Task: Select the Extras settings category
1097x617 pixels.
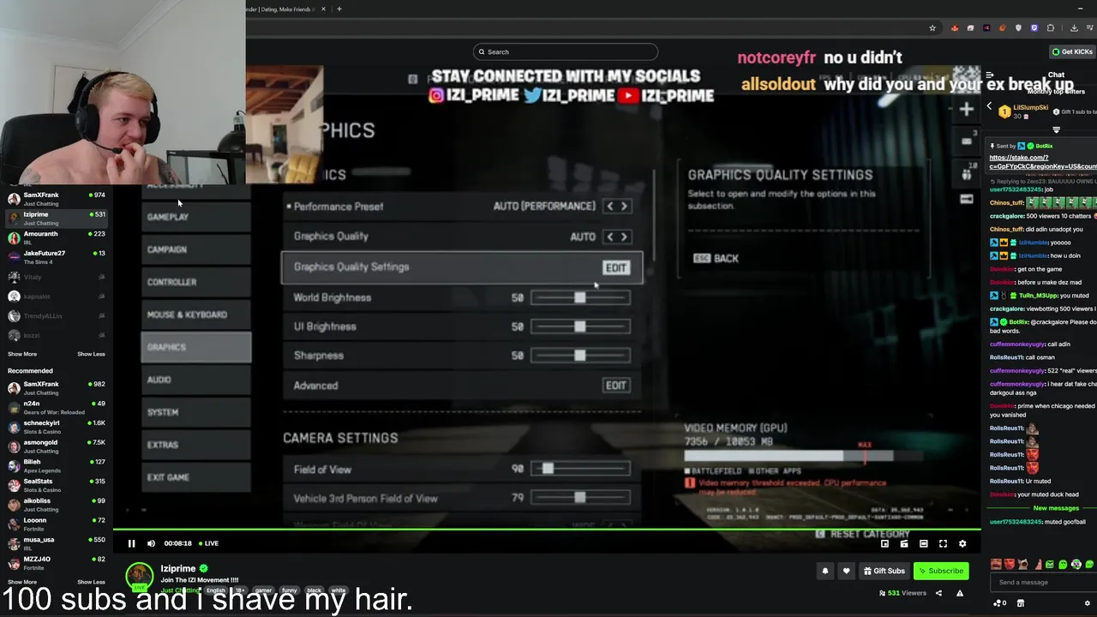Action: click(196, 445)
